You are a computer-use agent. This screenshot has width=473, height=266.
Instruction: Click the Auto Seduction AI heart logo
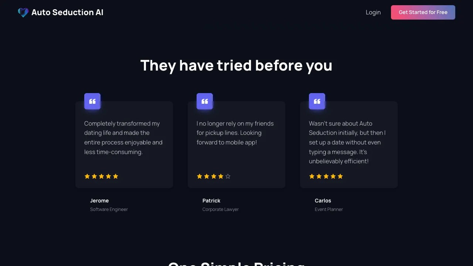click(23, 13)
